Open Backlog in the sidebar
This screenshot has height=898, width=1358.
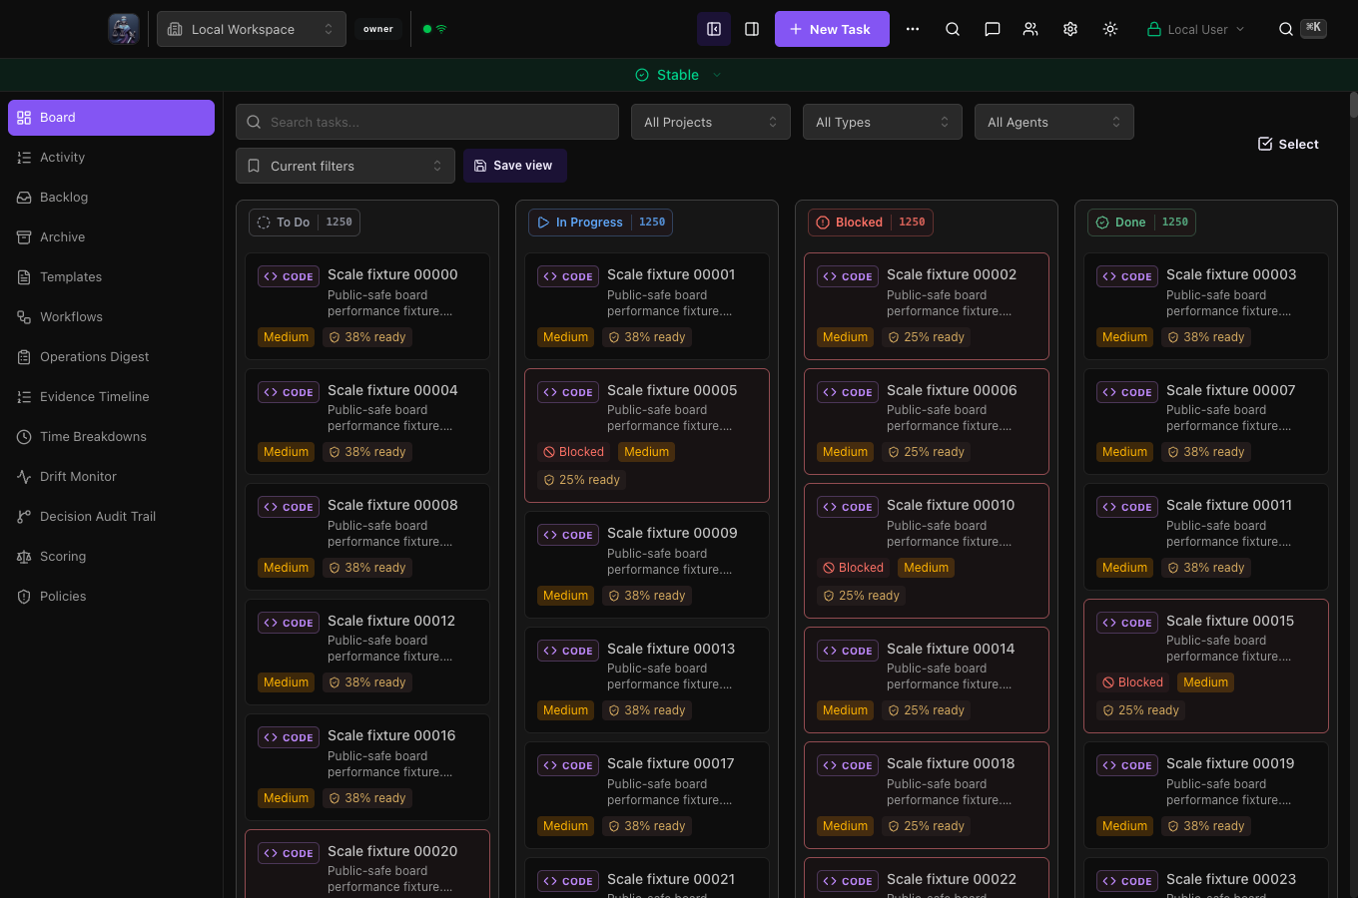coord(111,198)
